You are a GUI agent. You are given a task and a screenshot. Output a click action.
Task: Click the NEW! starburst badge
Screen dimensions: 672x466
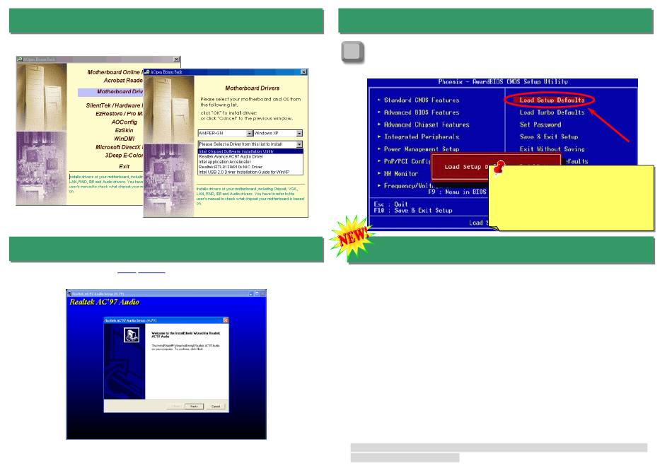pyautogui.click(x=352, y=237)
